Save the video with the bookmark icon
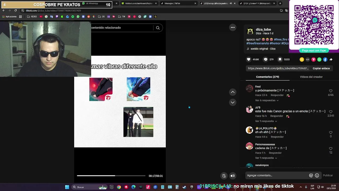The width and height of the screenshot is (339, 191). pyautogui.click(x=280, y=59)
